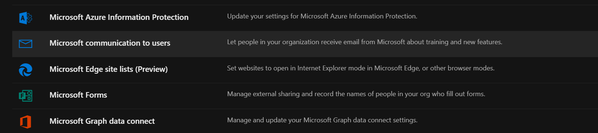598x133 pixels.
Task: Select the word 'Preview' in Edge site lists title
Action: (151, 69)
